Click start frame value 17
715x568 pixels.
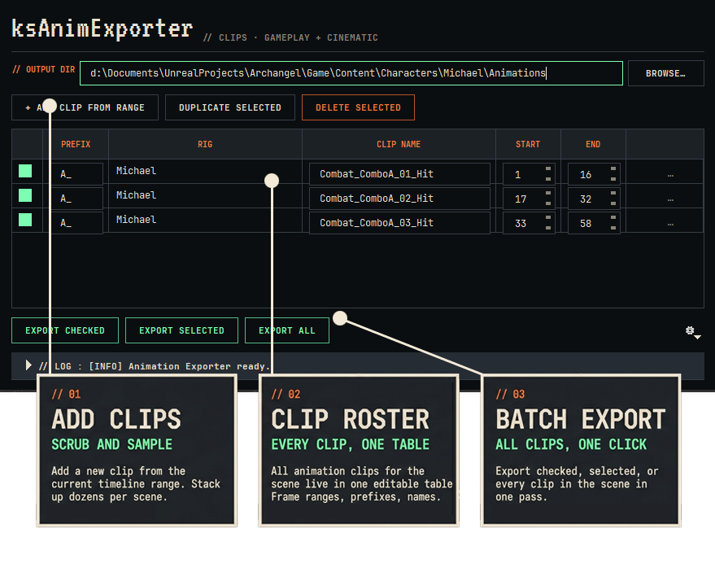[x=521, y=199]
